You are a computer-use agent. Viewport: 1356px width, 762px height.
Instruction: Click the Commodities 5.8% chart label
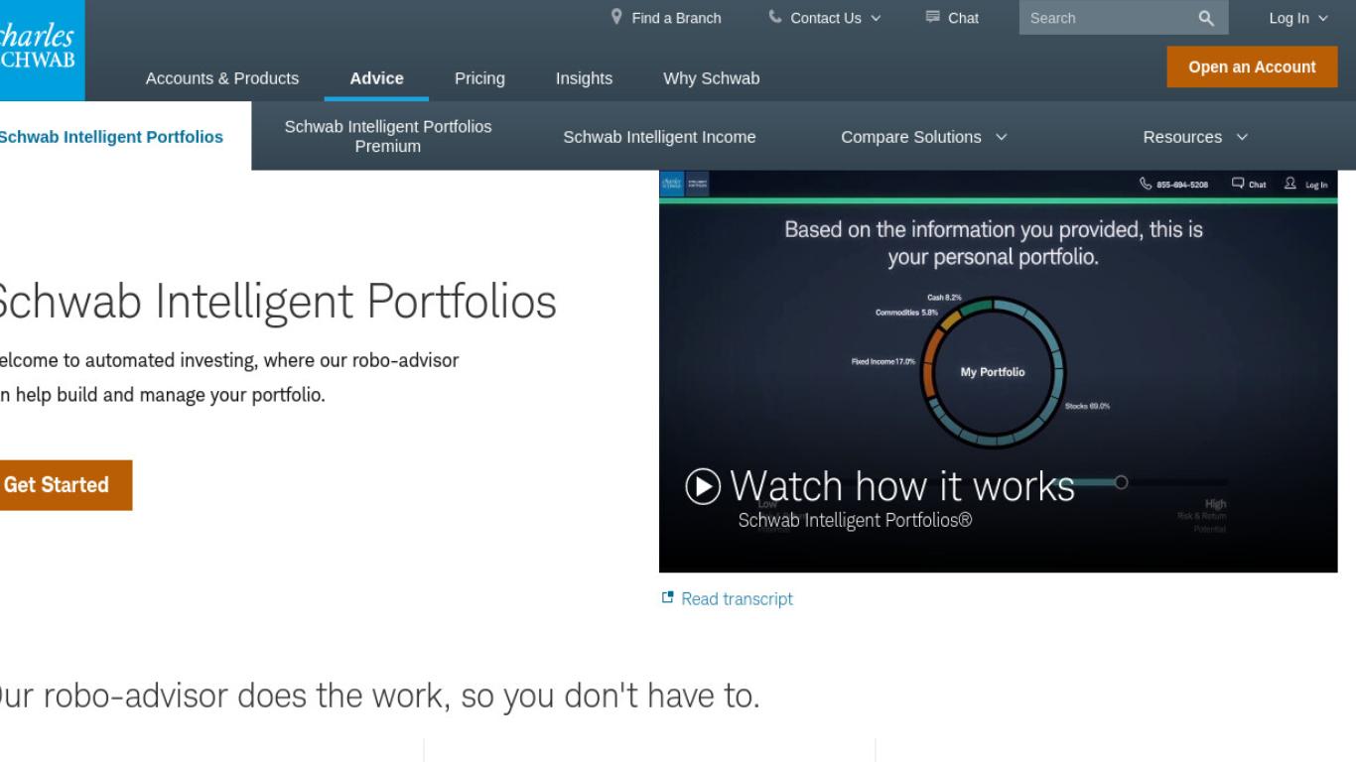[906, 313]
